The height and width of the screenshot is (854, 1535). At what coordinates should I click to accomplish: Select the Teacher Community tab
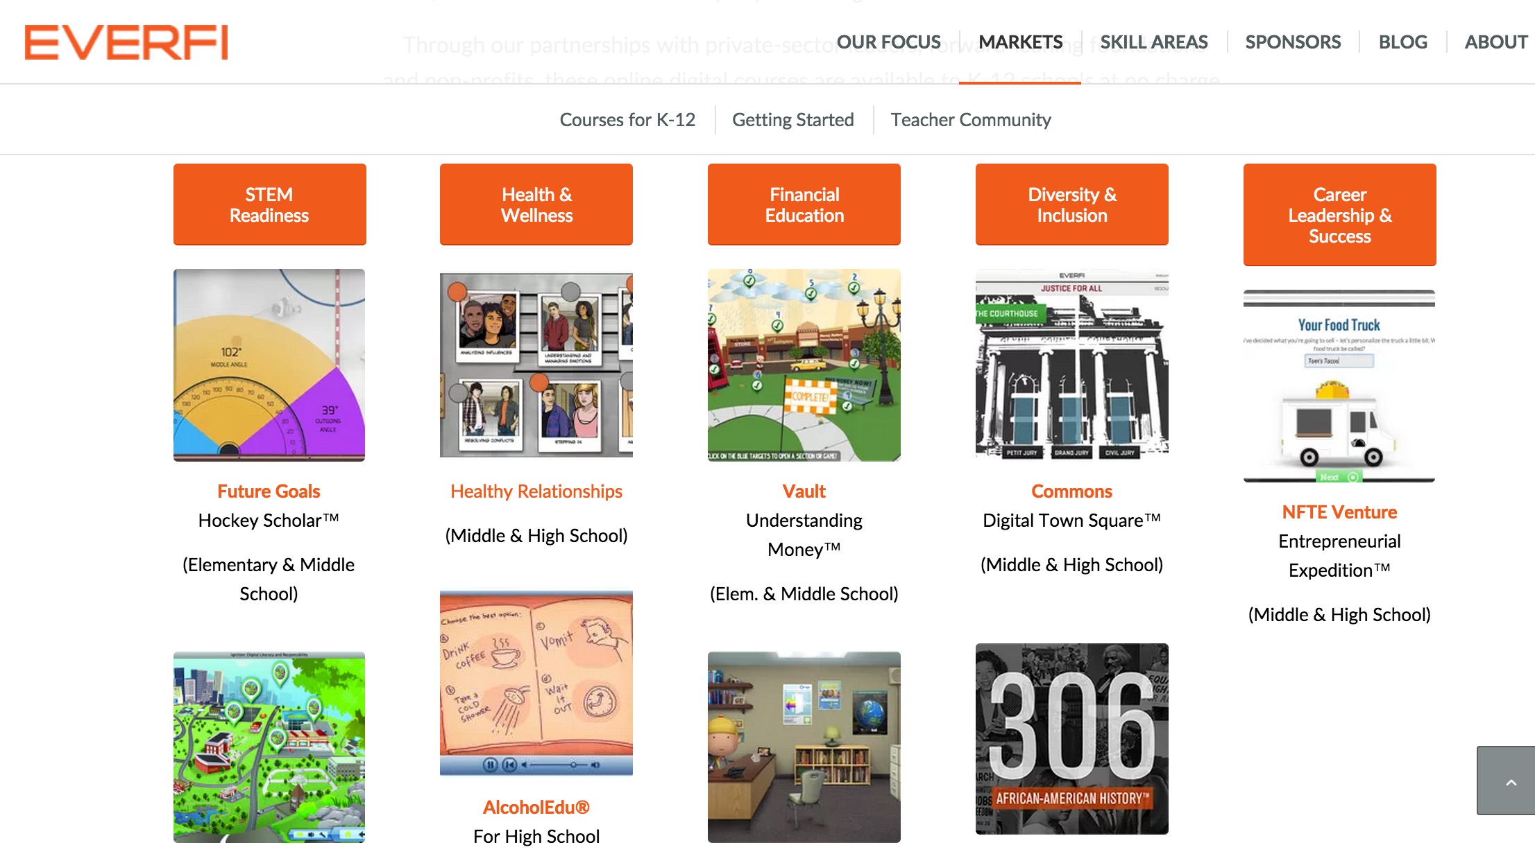coord(971,120)
